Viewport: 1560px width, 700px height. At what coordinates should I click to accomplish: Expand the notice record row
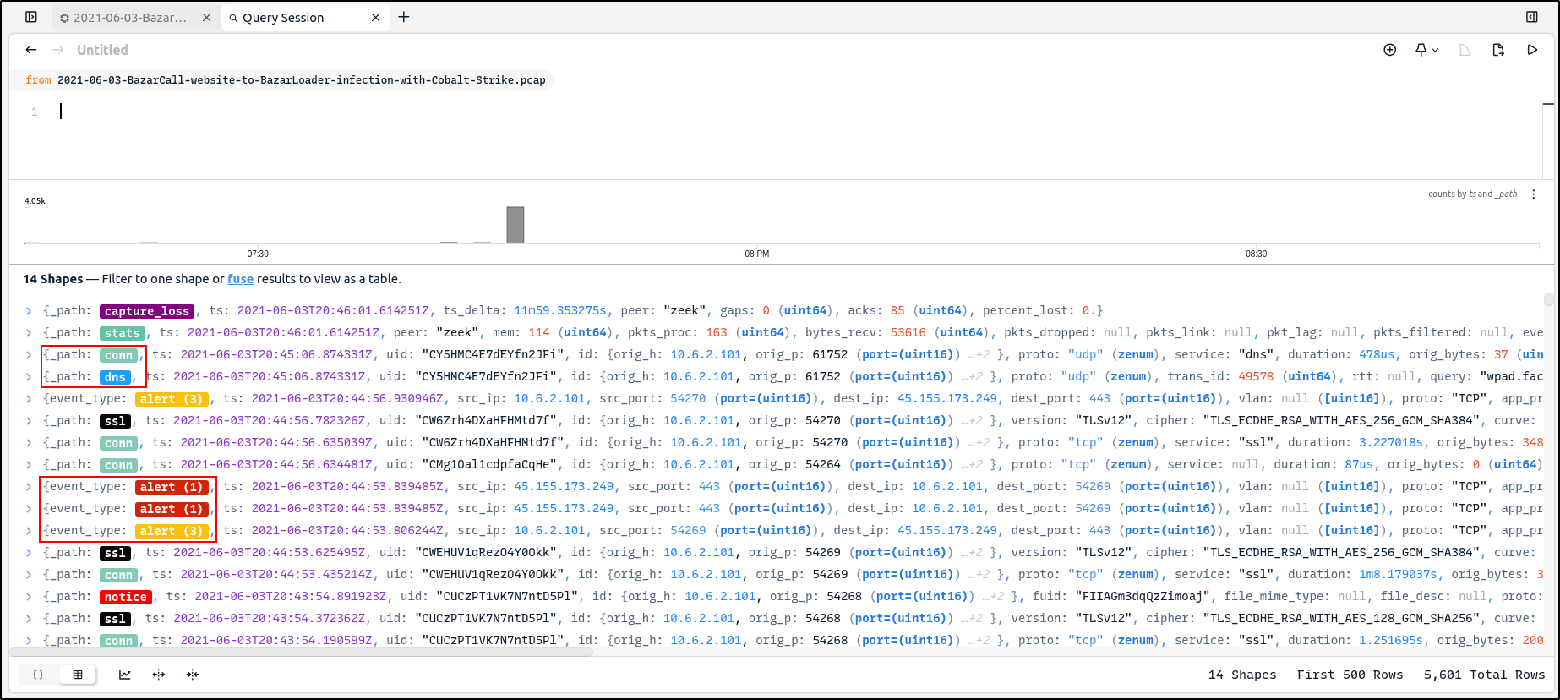click(x=29, y=597)
